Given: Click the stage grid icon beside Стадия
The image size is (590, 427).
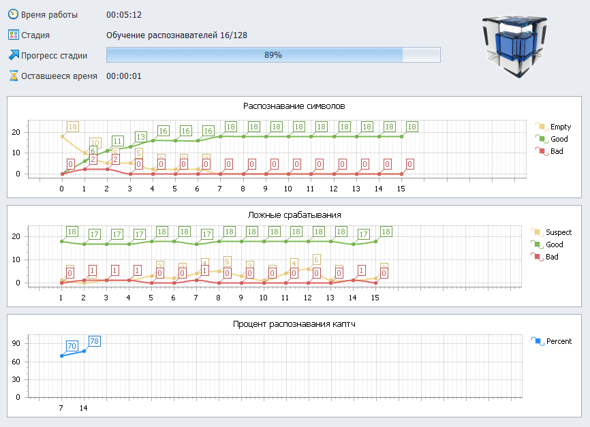Looking at the screenshot, I should click(x=13, y=35).
